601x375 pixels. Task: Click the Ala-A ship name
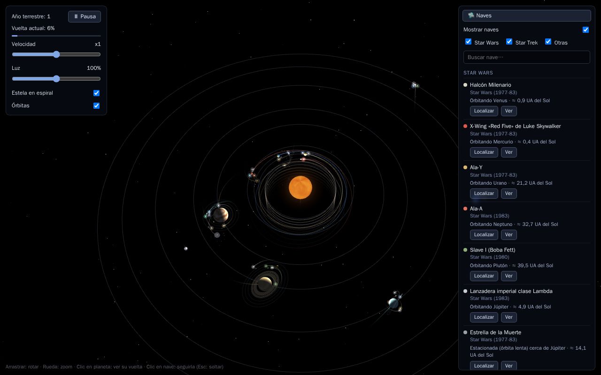[x=476, y=209]
